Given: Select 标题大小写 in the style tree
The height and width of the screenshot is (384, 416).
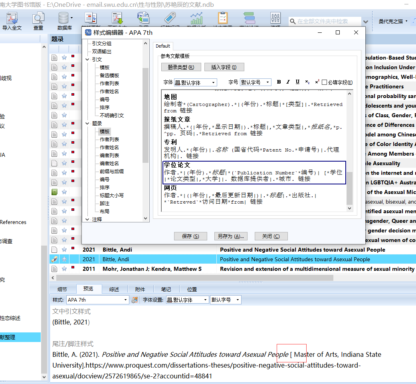Looking at the screenshot, I should pyautogui.click(x=111, y=195).
